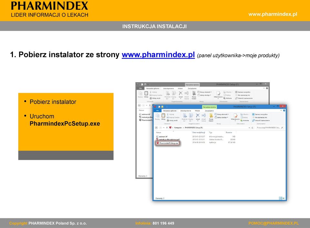
Task: Select Udostępnianie tab in back gray window
Action: point(169,89)
